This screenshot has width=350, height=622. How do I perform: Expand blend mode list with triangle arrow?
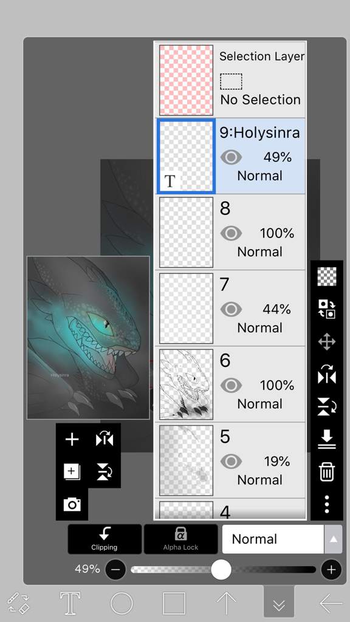pyautogui.click(x=334, y=539)
